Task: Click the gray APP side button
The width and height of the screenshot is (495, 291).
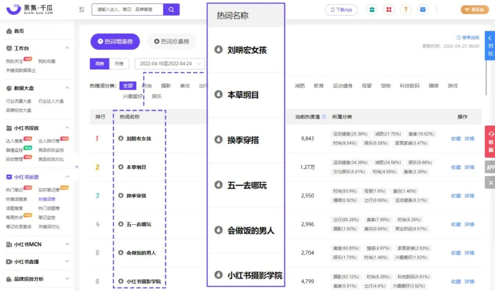Action: pos(490,167)
